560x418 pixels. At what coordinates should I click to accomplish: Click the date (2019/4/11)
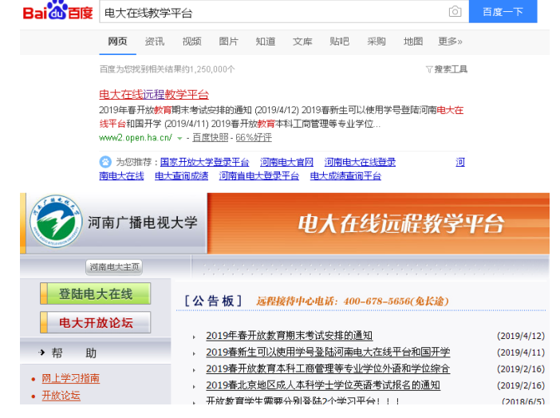point(521,353)
